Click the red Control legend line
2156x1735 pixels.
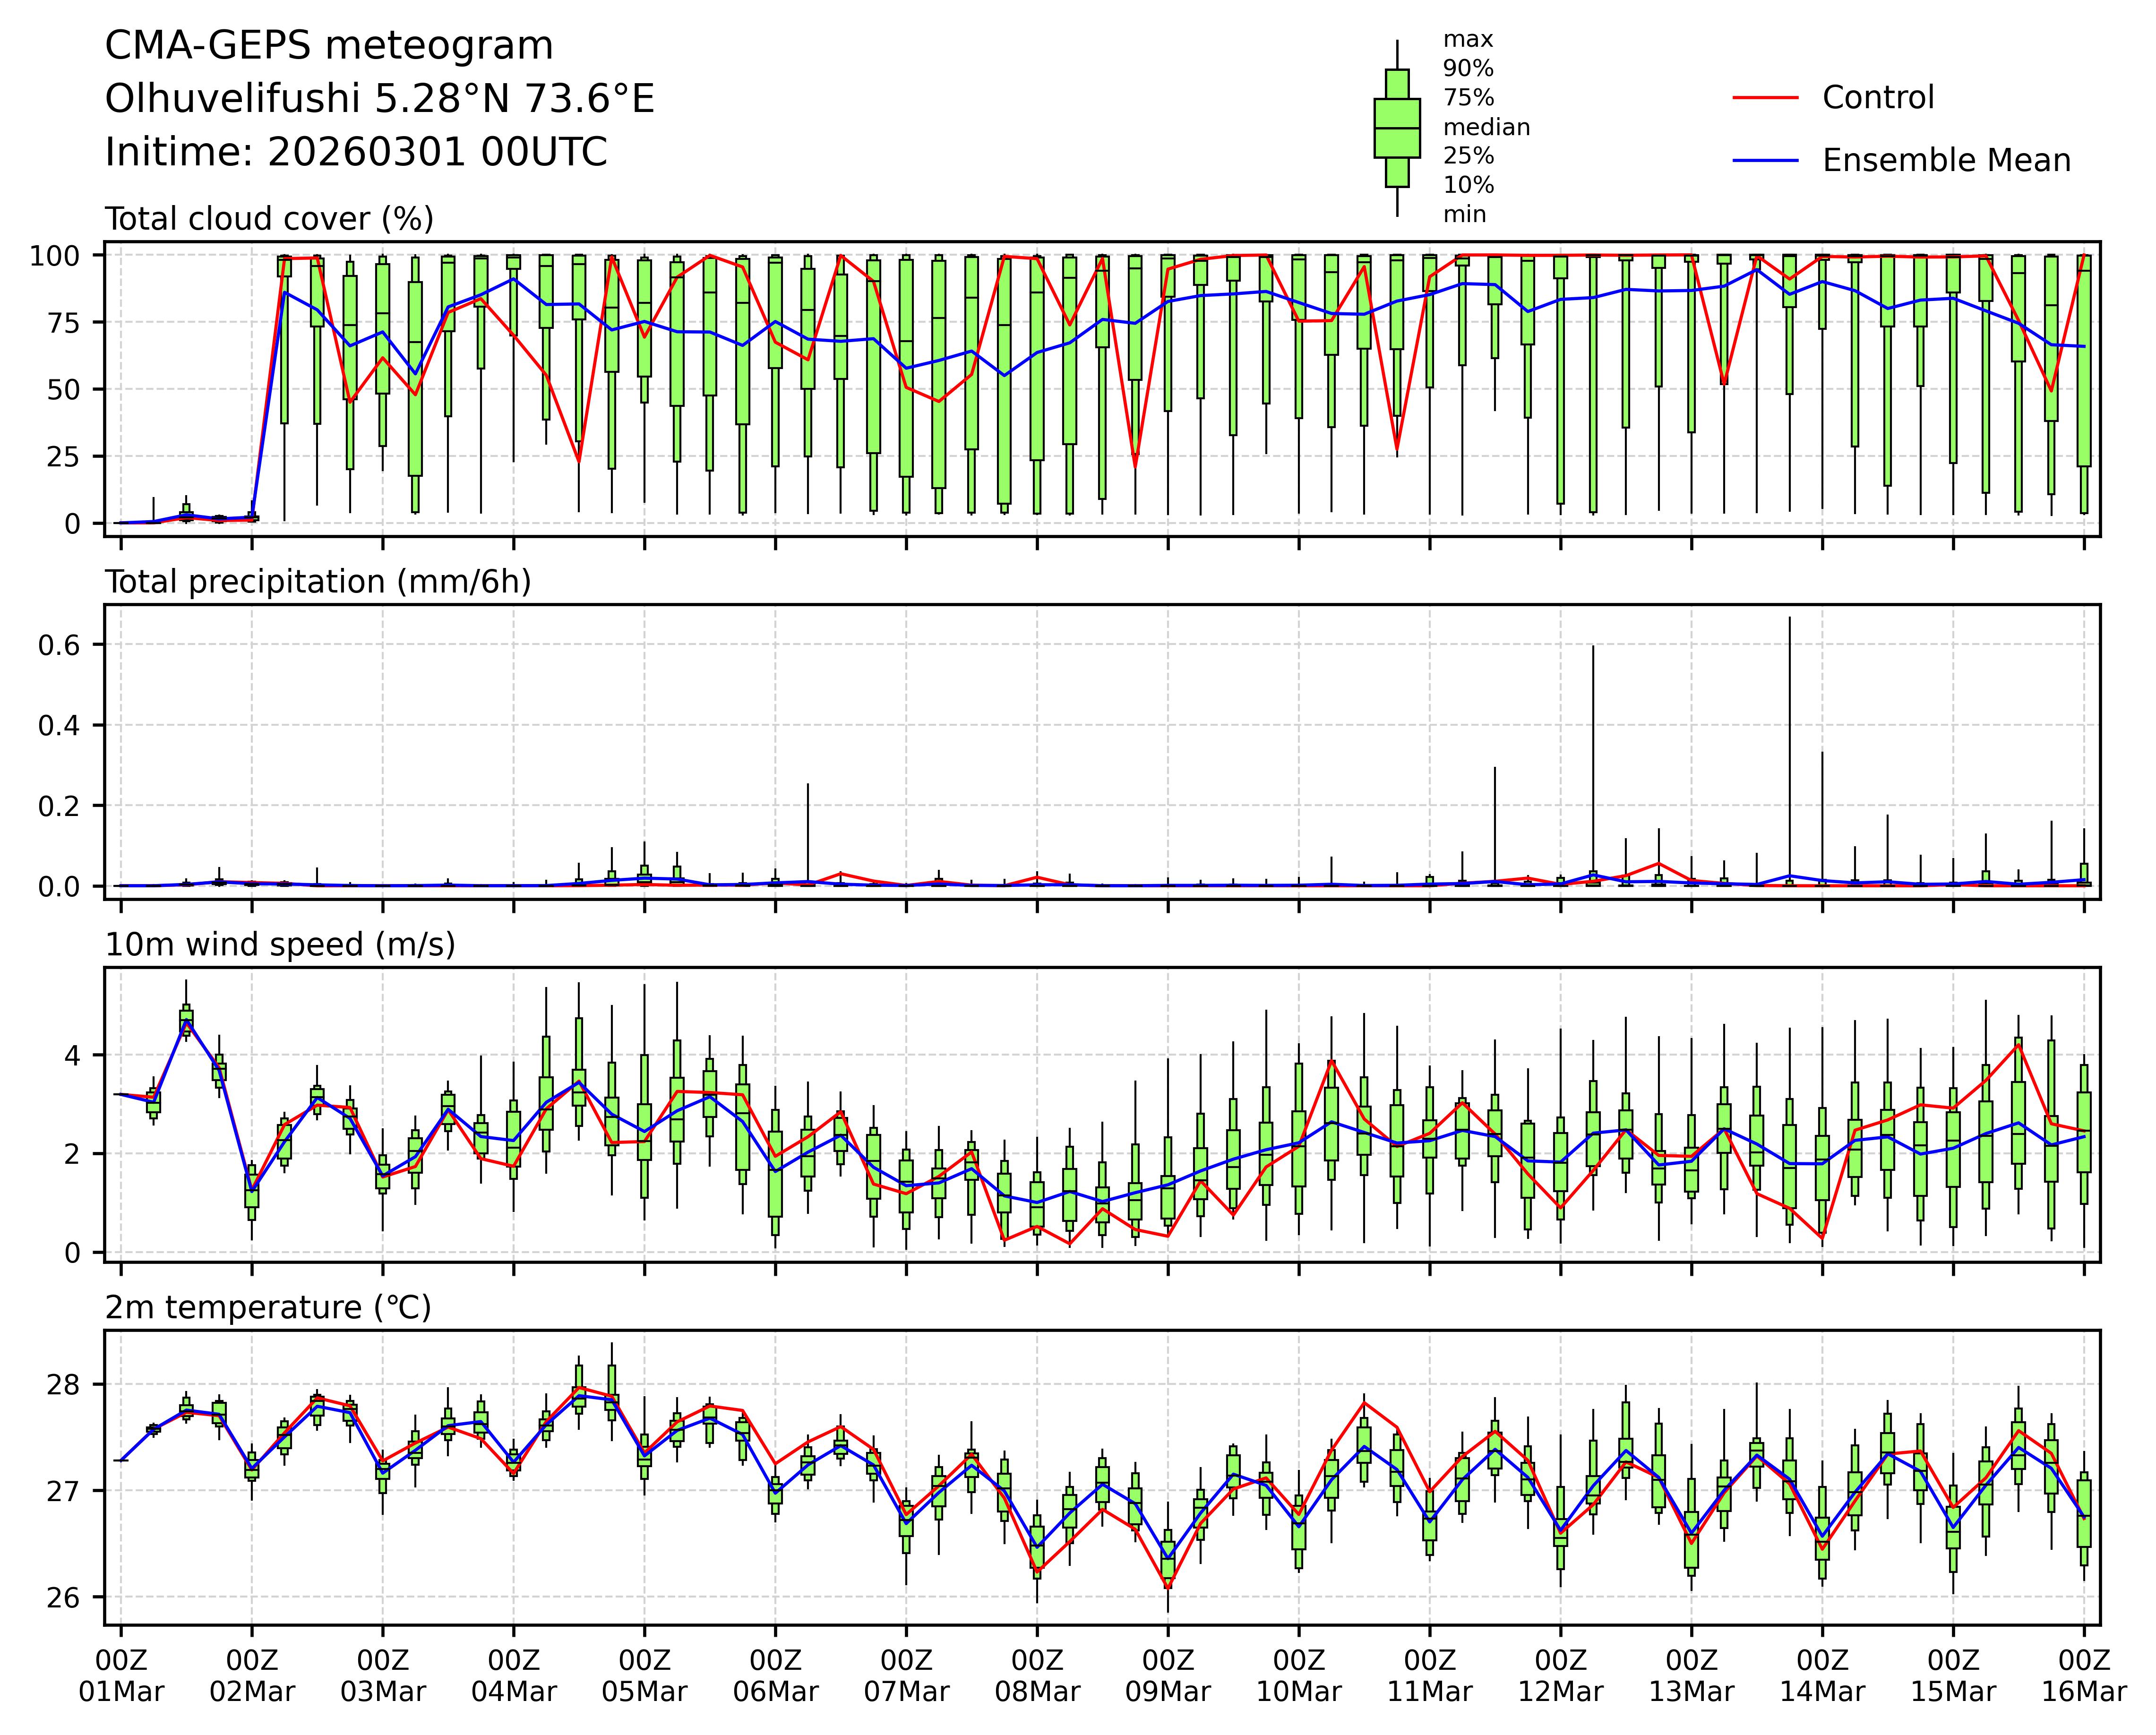(1765, 98)
